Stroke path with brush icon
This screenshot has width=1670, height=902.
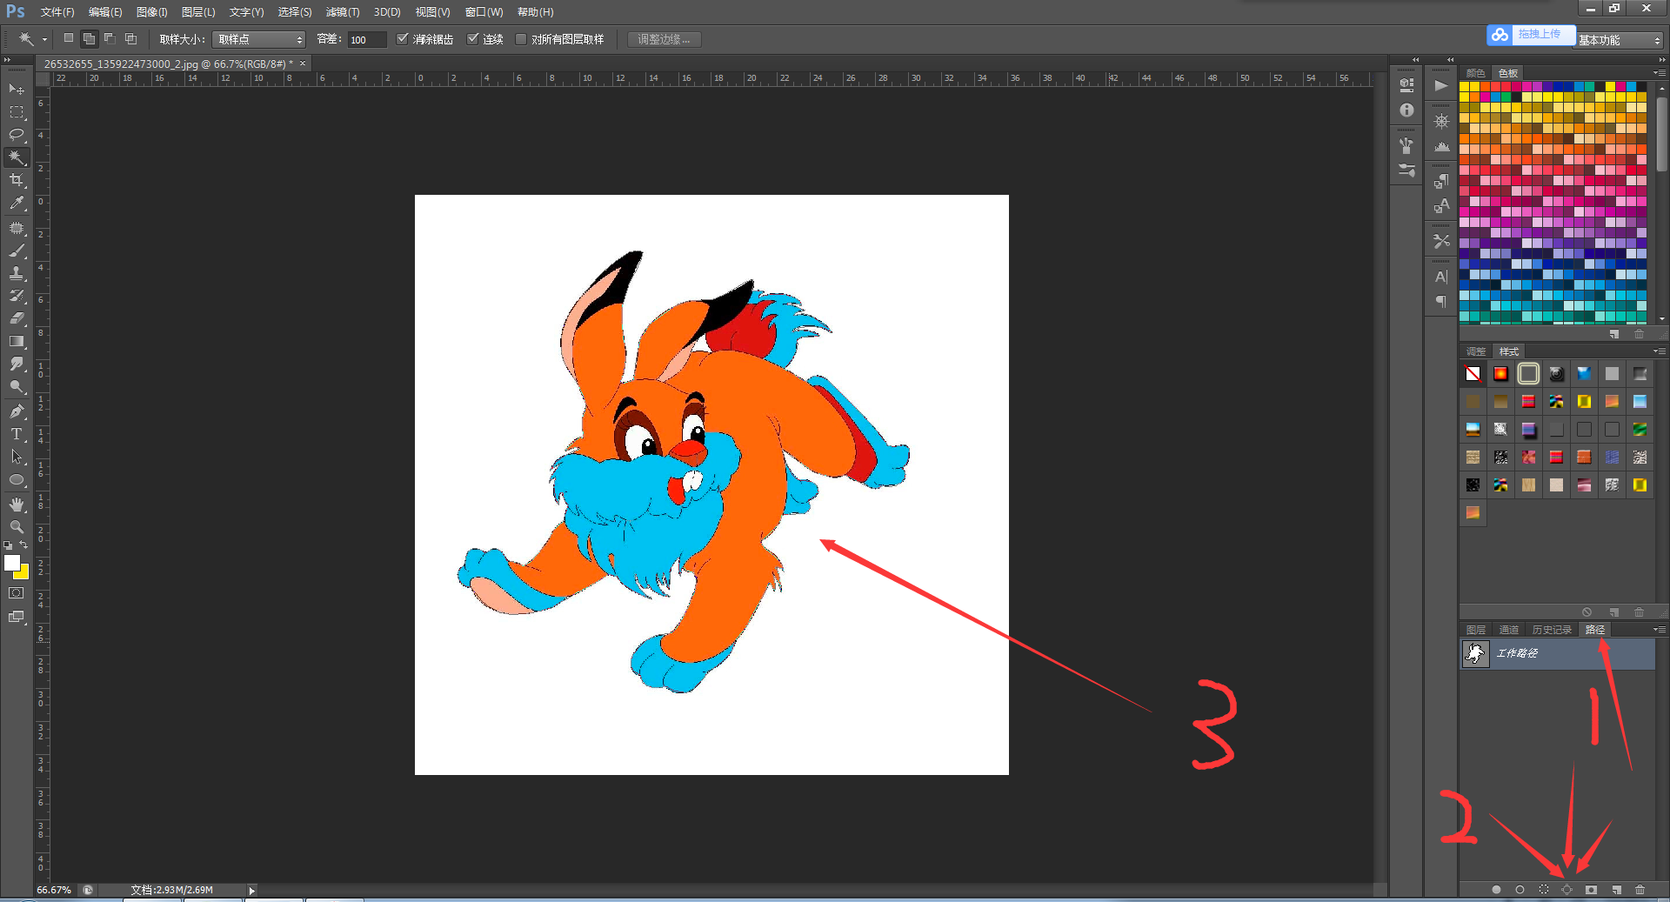(x=1520, y=890)
